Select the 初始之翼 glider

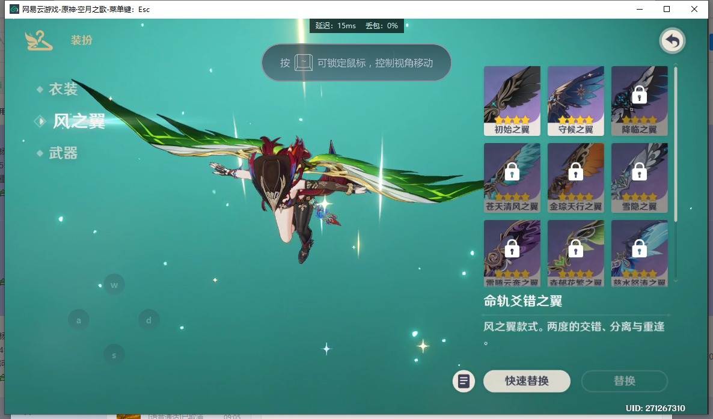[512, 100]
